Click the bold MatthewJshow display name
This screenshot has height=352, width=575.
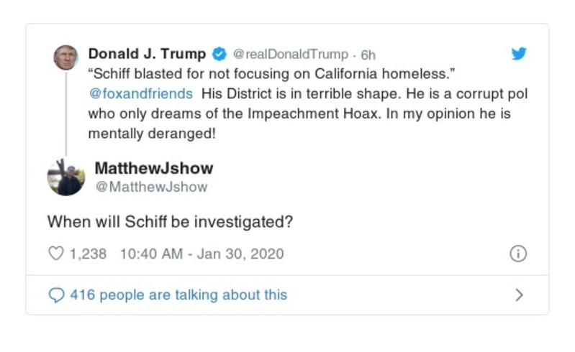point(154,168)
